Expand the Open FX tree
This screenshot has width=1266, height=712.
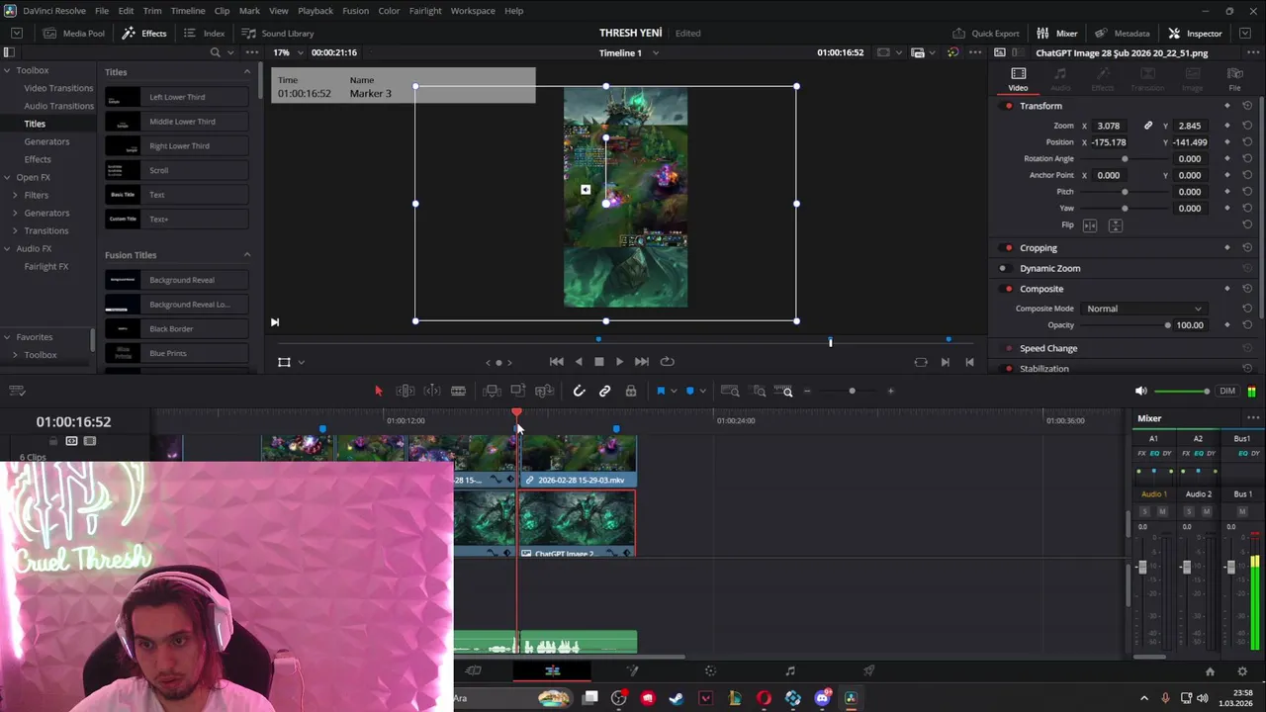(x=7, y=177)
